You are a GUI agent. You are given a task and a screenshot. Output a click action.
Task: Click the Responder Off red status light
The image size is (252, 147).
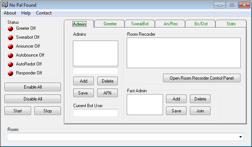click(x=10, y=73)
